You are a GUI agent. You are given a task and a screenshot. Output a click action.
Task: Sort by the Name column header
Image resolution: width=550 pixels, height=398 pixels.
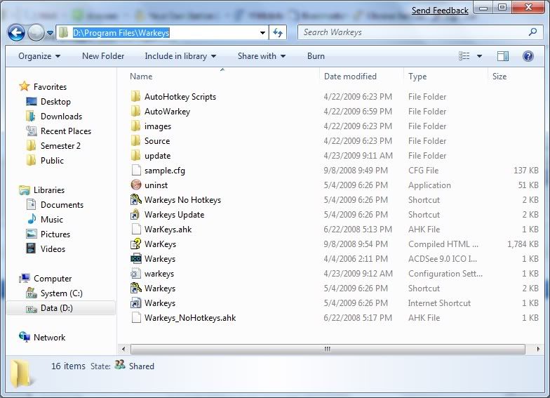coord(141,77)
